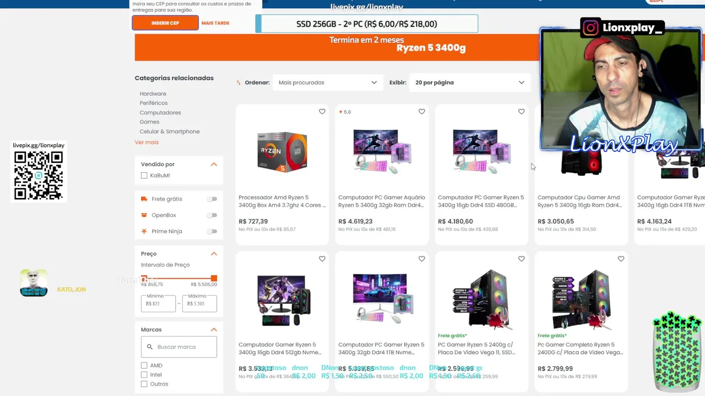
Task: Open Processador Amd Ryzen 5 3400g Box title
Action: pyautogui.click(x=282, y=201)
